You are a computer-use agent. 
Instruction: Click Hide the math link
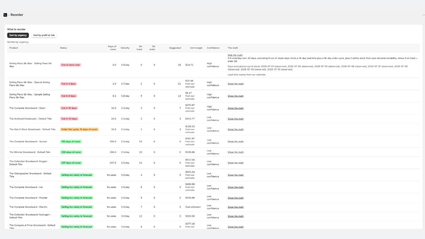(x=235, y=55)
